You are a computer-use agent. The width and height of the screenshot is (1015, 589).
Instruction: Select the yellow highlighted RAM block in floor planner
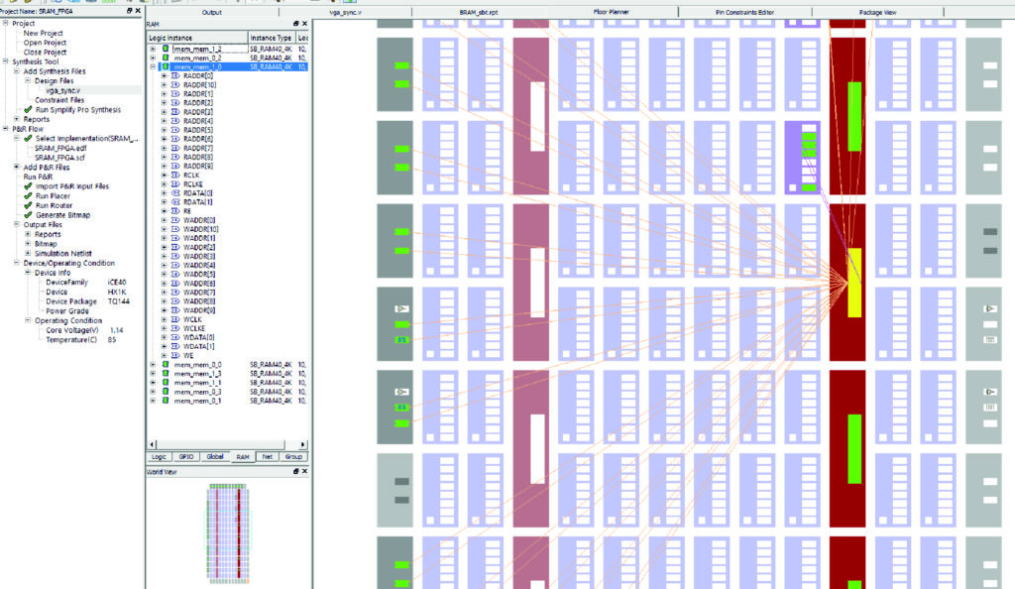(x=854, y=283)
